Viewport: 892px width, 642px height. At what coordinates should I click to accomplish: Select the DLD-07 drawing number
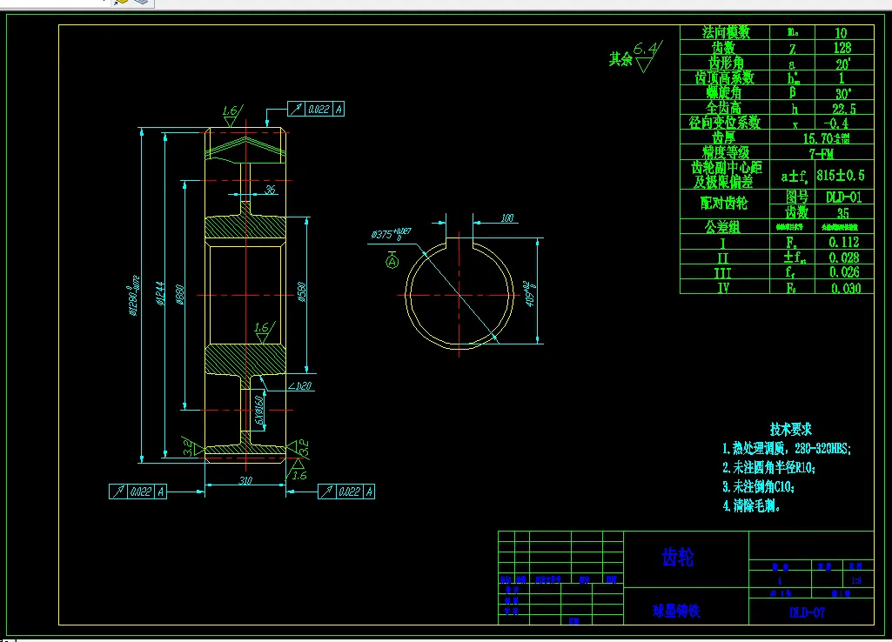pos(808,612)
